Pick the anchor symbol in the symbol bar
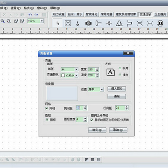Viewport: 168px width, 168px height. tap(78, 23)
